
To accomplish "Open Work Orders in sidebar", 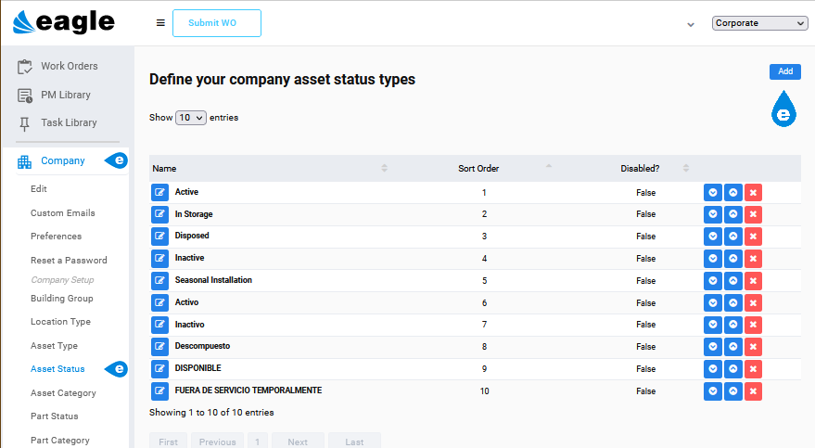I will tap(70, 66).
